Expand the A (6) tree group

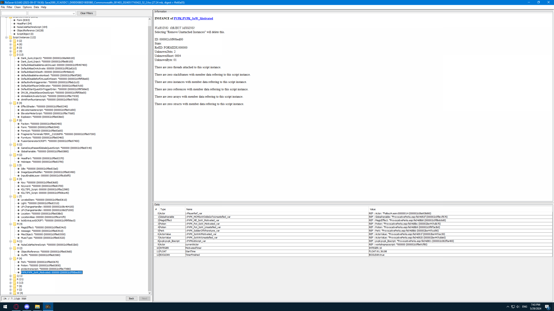pos(11,44)
